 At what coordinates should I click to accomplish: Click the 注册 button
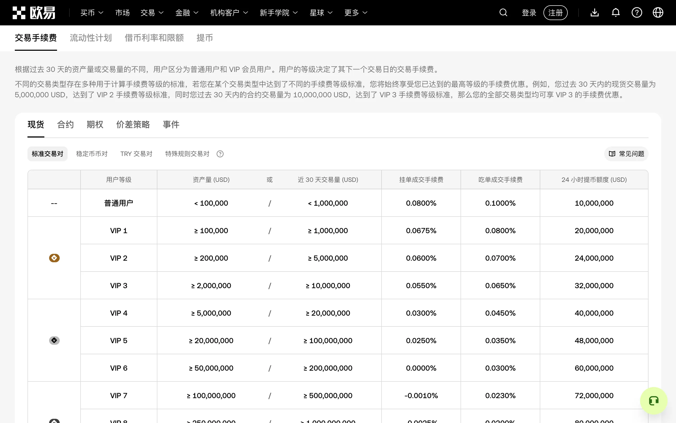[555, 13]
